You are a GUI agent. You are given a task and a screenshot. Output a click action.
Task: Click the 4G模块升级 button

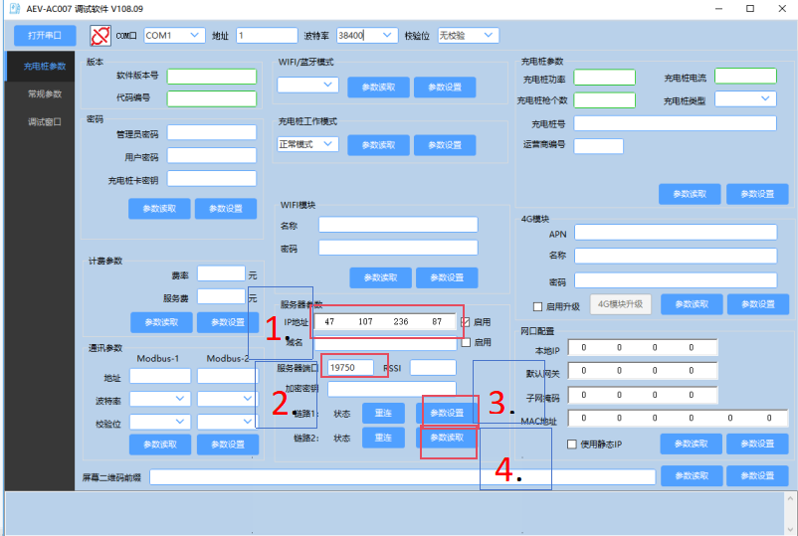pos(620,304)
